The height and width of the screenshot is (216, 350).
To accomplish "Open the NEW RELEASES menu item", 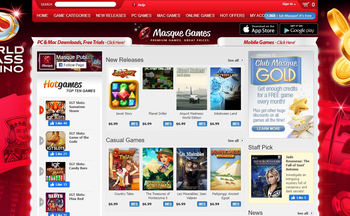I will pos(111,15).
